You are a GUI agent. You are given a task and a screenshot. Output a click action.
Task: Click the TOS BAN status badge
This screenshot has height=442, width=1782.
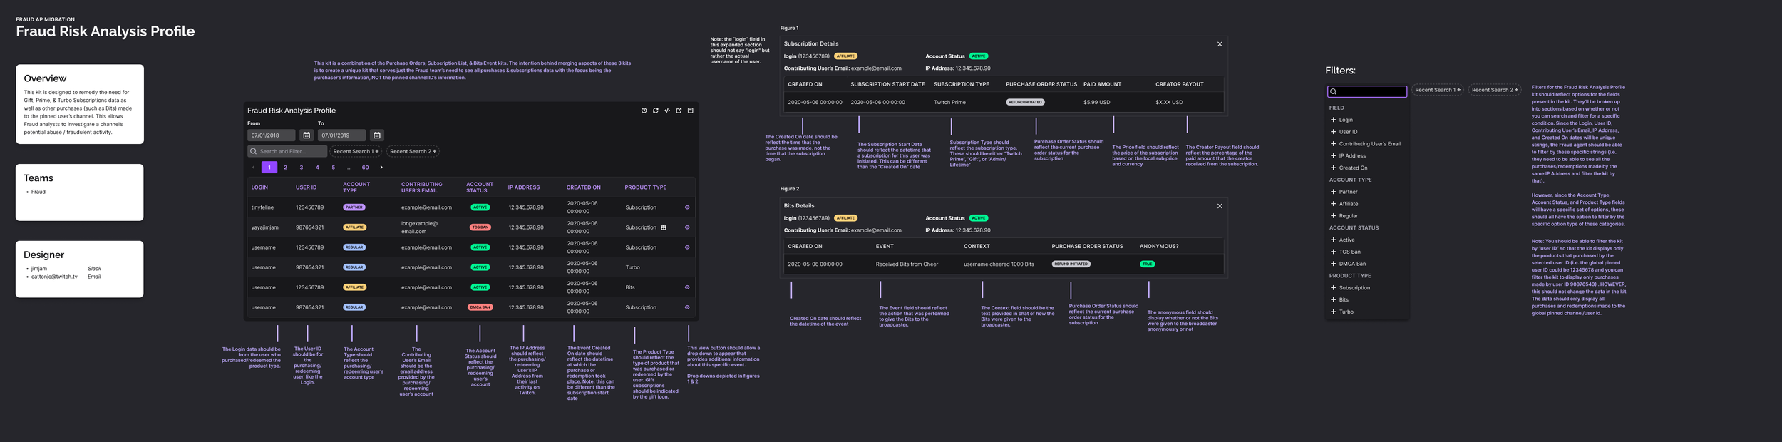[x=480, y=227]
